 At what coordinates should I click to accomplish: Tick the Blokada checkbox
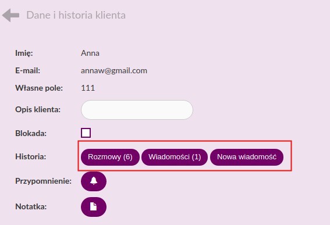click(86, 133)
